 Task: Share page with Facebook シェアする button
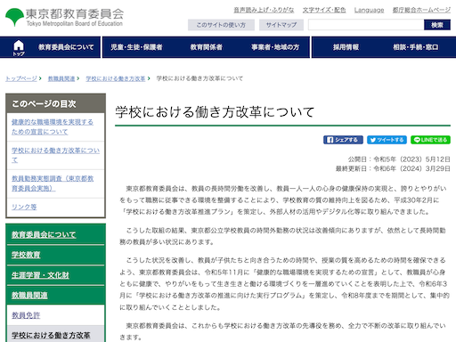tap(343, 140)
